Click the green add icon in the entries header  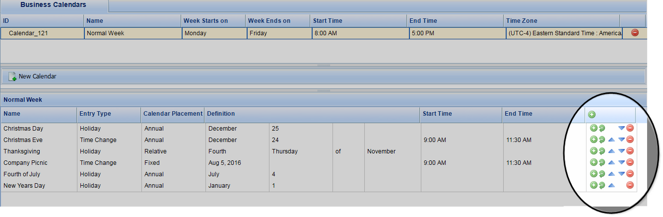[592, 115]
